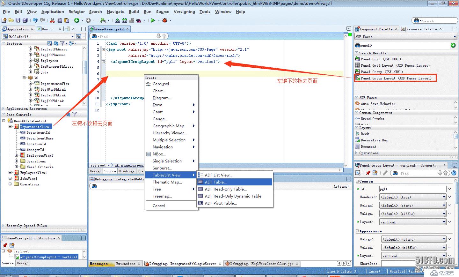Click the New file toolbar icon
The image size is (459, 277).
(4, 20)
